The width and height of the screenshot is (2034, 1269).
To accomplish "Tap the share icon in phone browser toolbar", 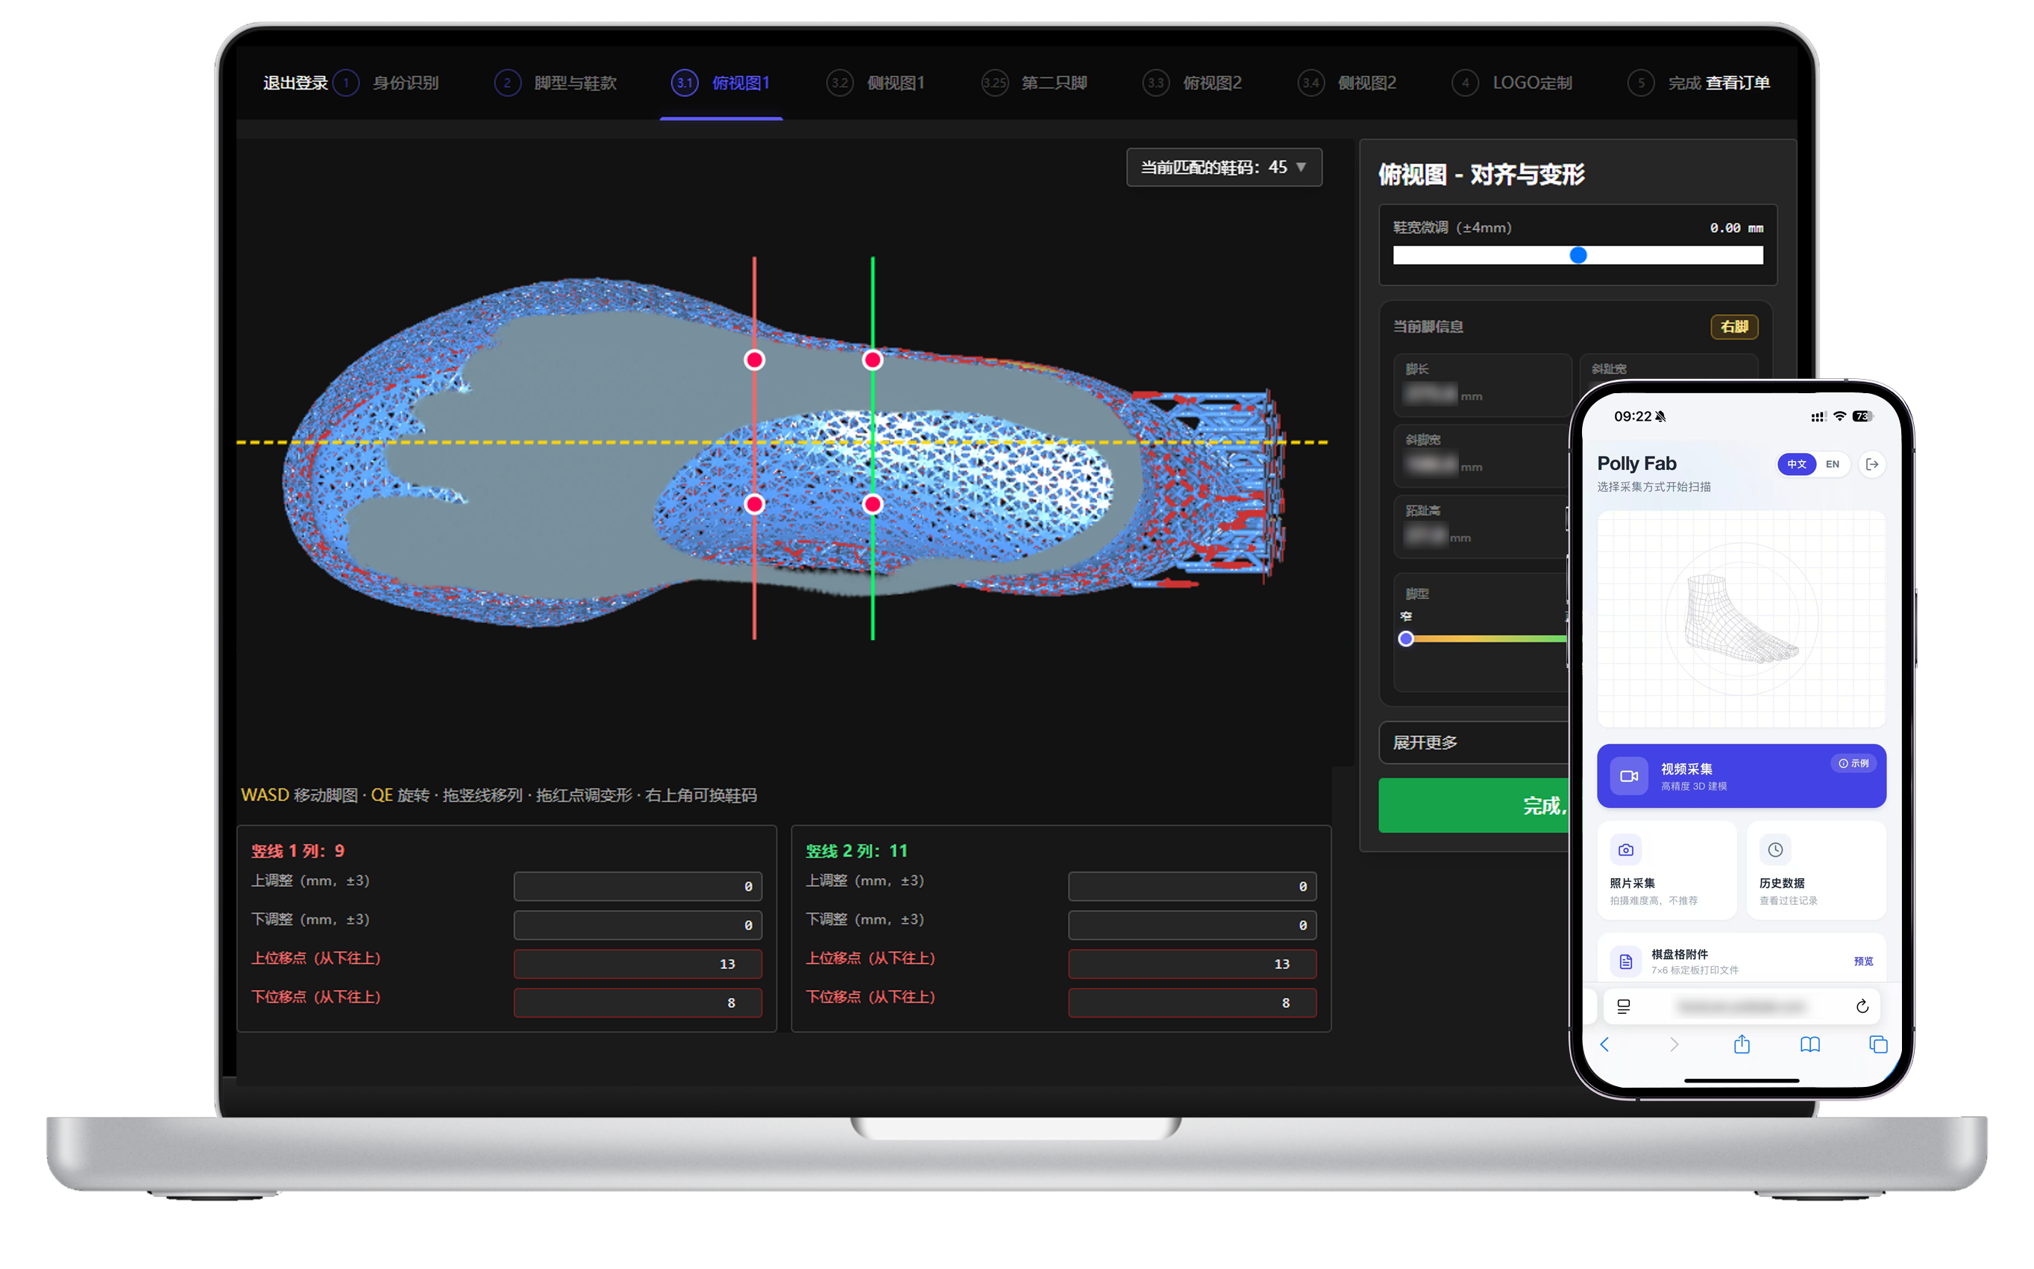I will pyautogui.click(x=1742, y=1044).
